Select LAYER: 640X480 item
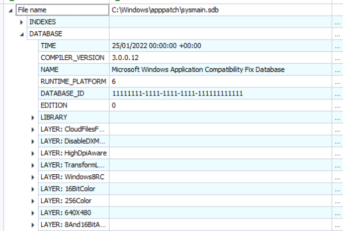This screenshot has width=343, height=231. [x=74, y=212]
